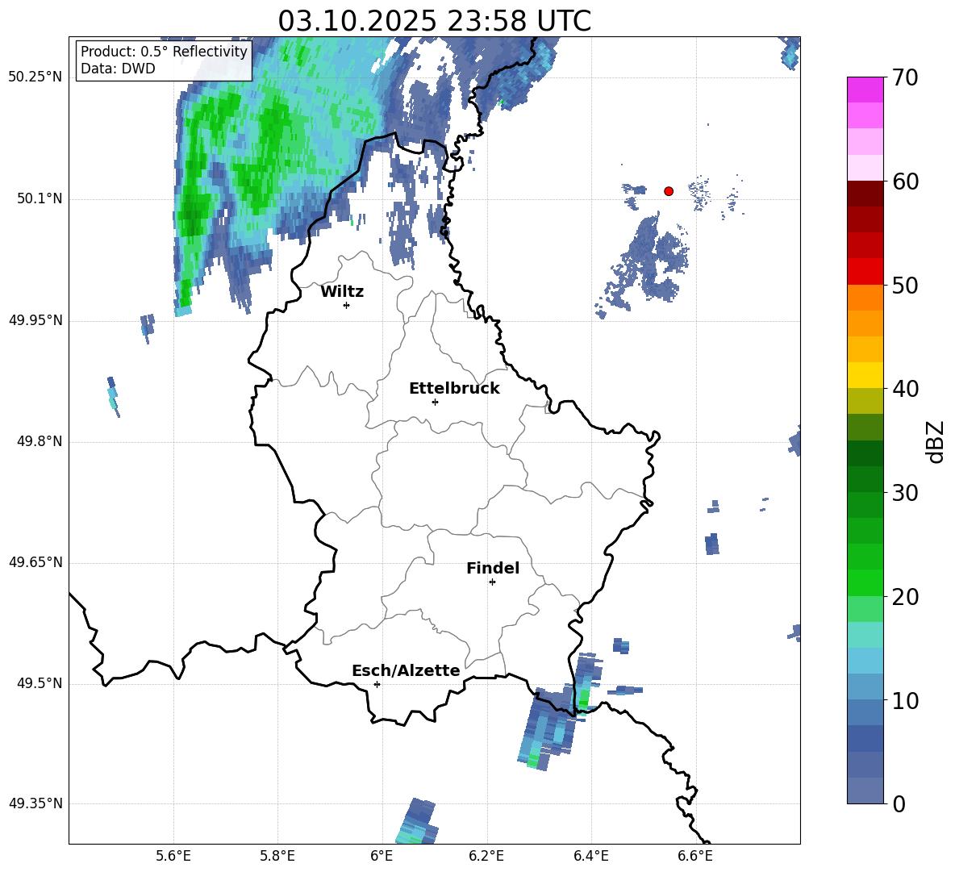955x872 pixels.
Task: Click the 6°E longitude label
Action: [382, 856]
